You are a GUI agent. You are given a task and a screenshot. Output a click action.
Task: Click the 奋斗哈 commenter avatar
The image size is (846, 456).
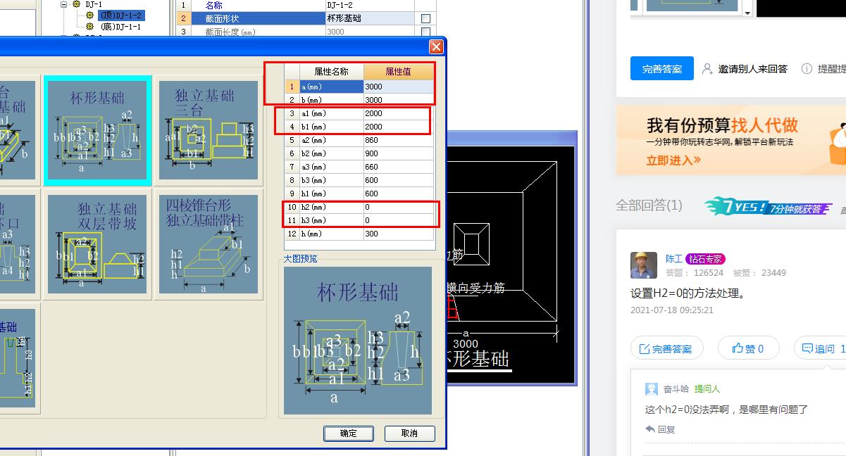[x=652, y=389]
